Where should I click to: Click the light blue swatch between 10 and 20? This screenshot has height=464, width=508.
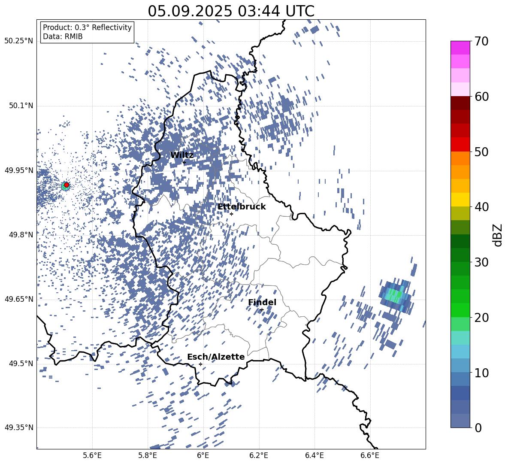[460, 352]
